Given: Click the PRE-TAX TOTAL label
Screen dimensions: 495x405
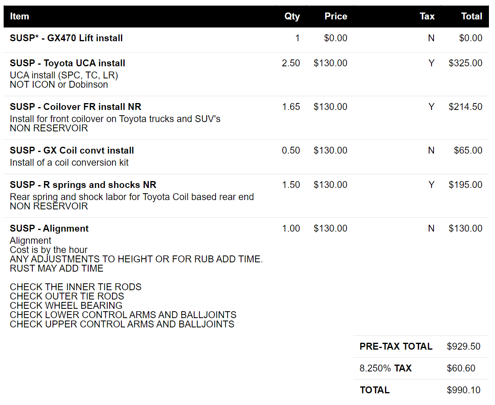Looking at the screenshot, I should [x=396, y=346].
